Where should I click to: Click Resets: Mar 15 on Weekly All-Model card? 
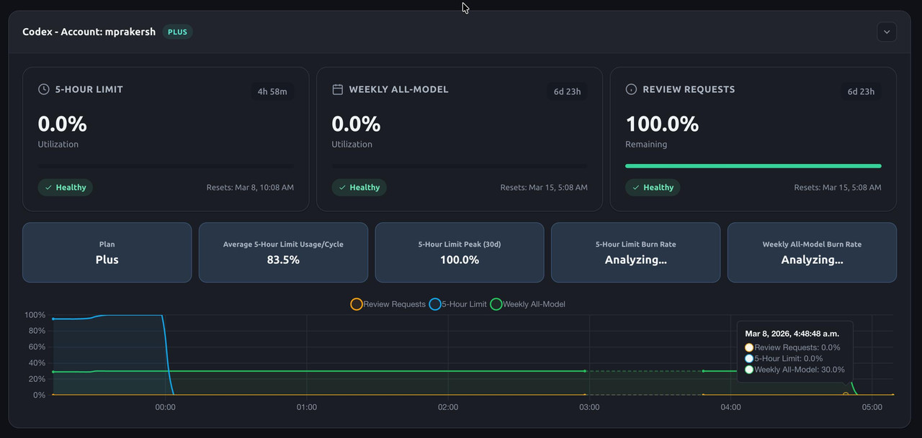(x=544, y=187)
